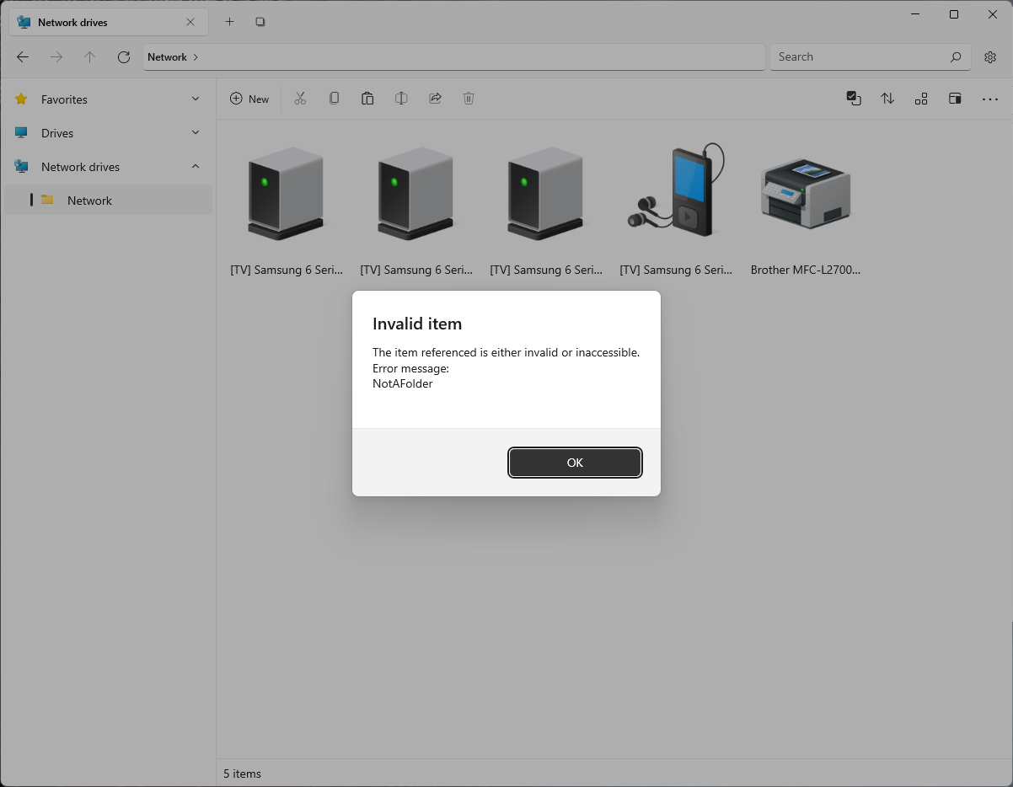
Task: Open the three-dot more options menu
Action: 990,99
